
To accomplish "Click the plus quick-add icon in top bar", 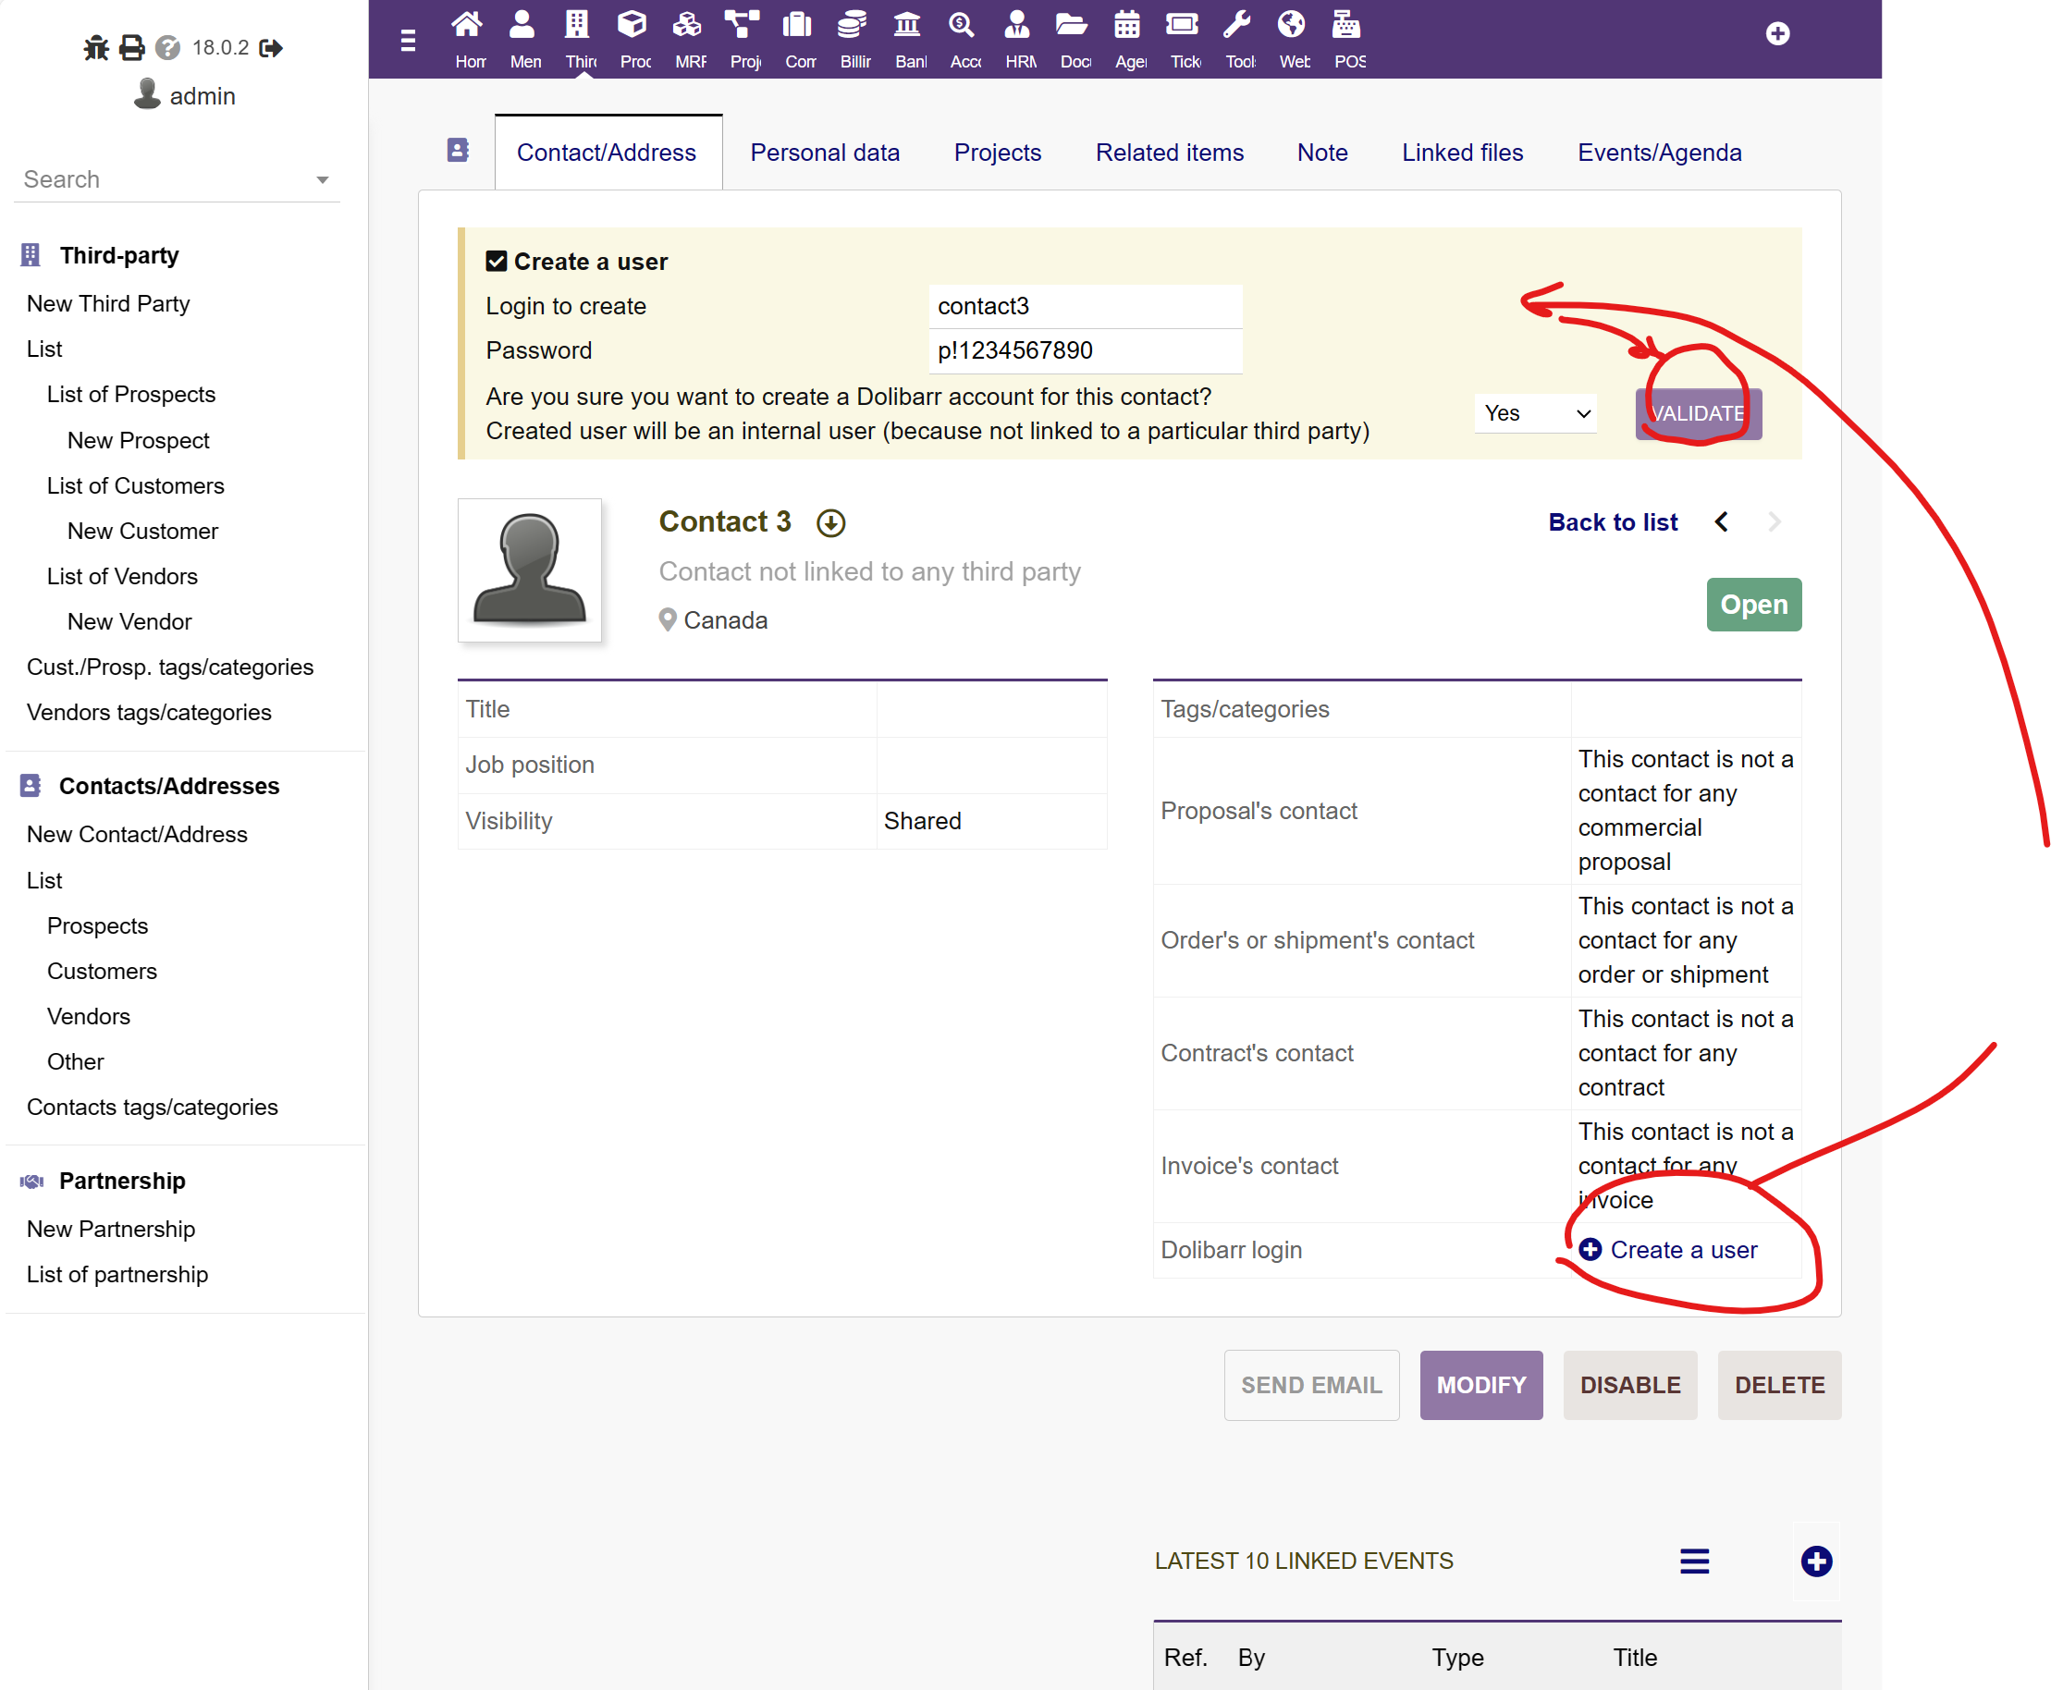I will (x=1778, y=34).
